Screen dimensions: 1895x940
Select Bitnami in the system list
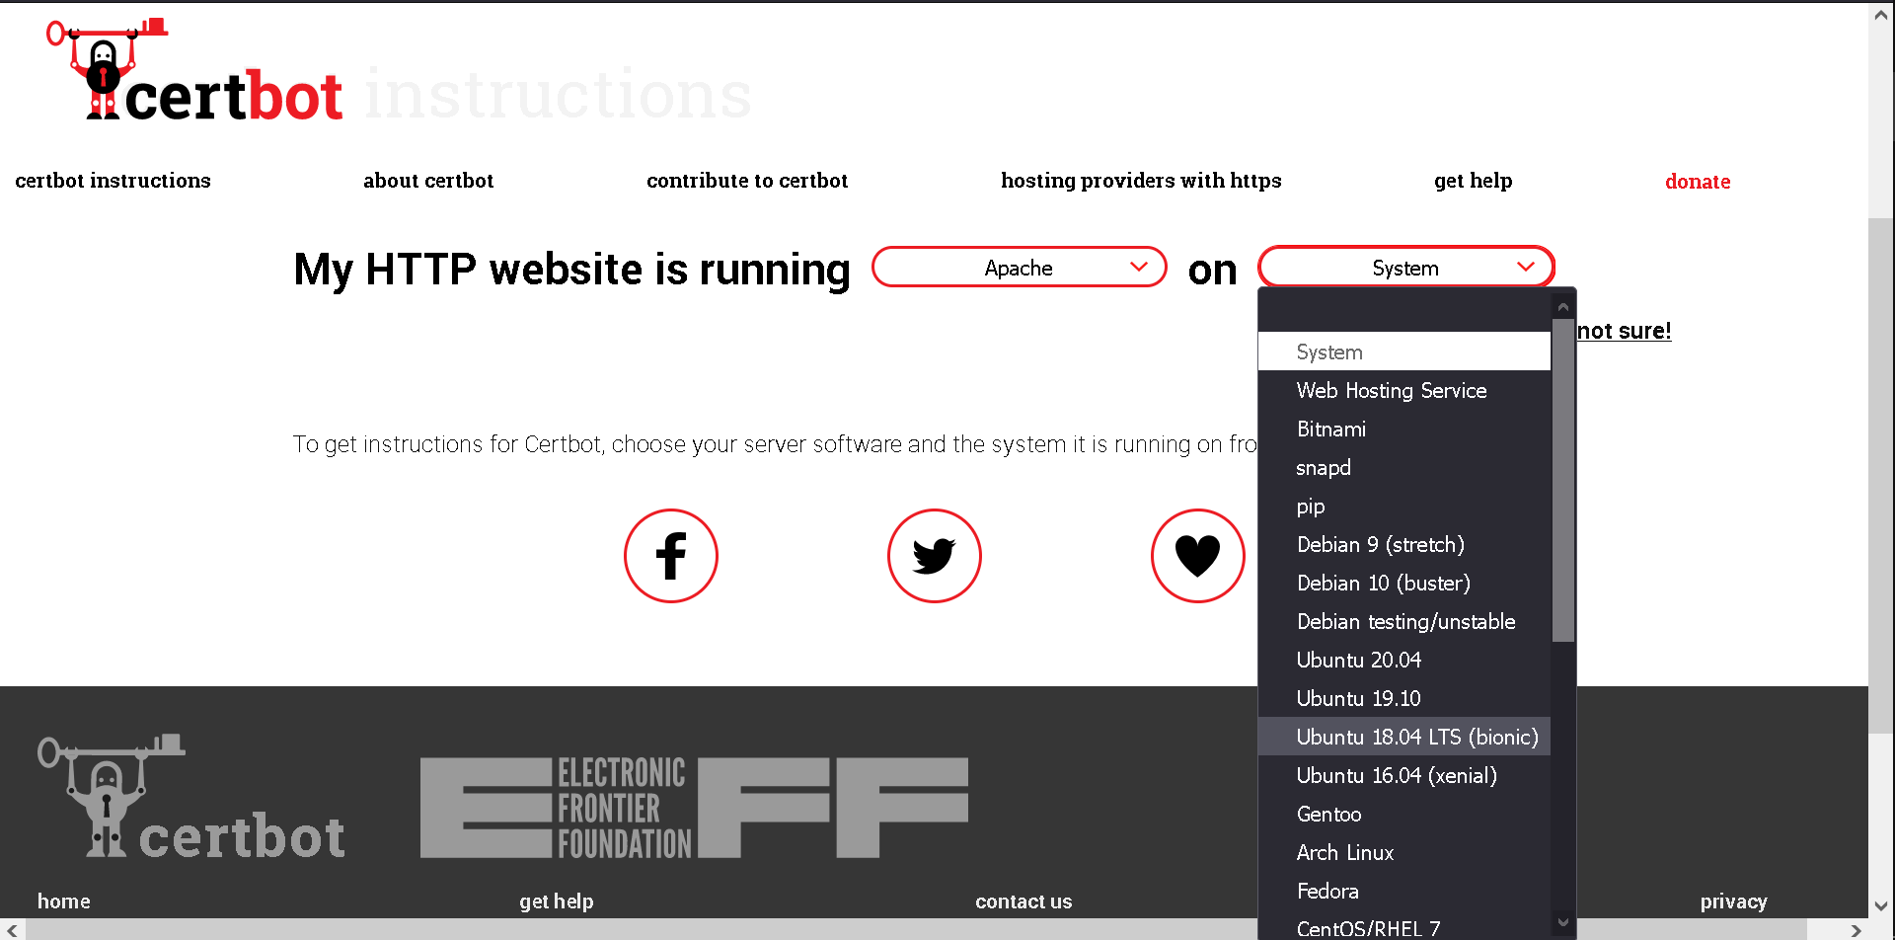click(x=1404, y=430)
